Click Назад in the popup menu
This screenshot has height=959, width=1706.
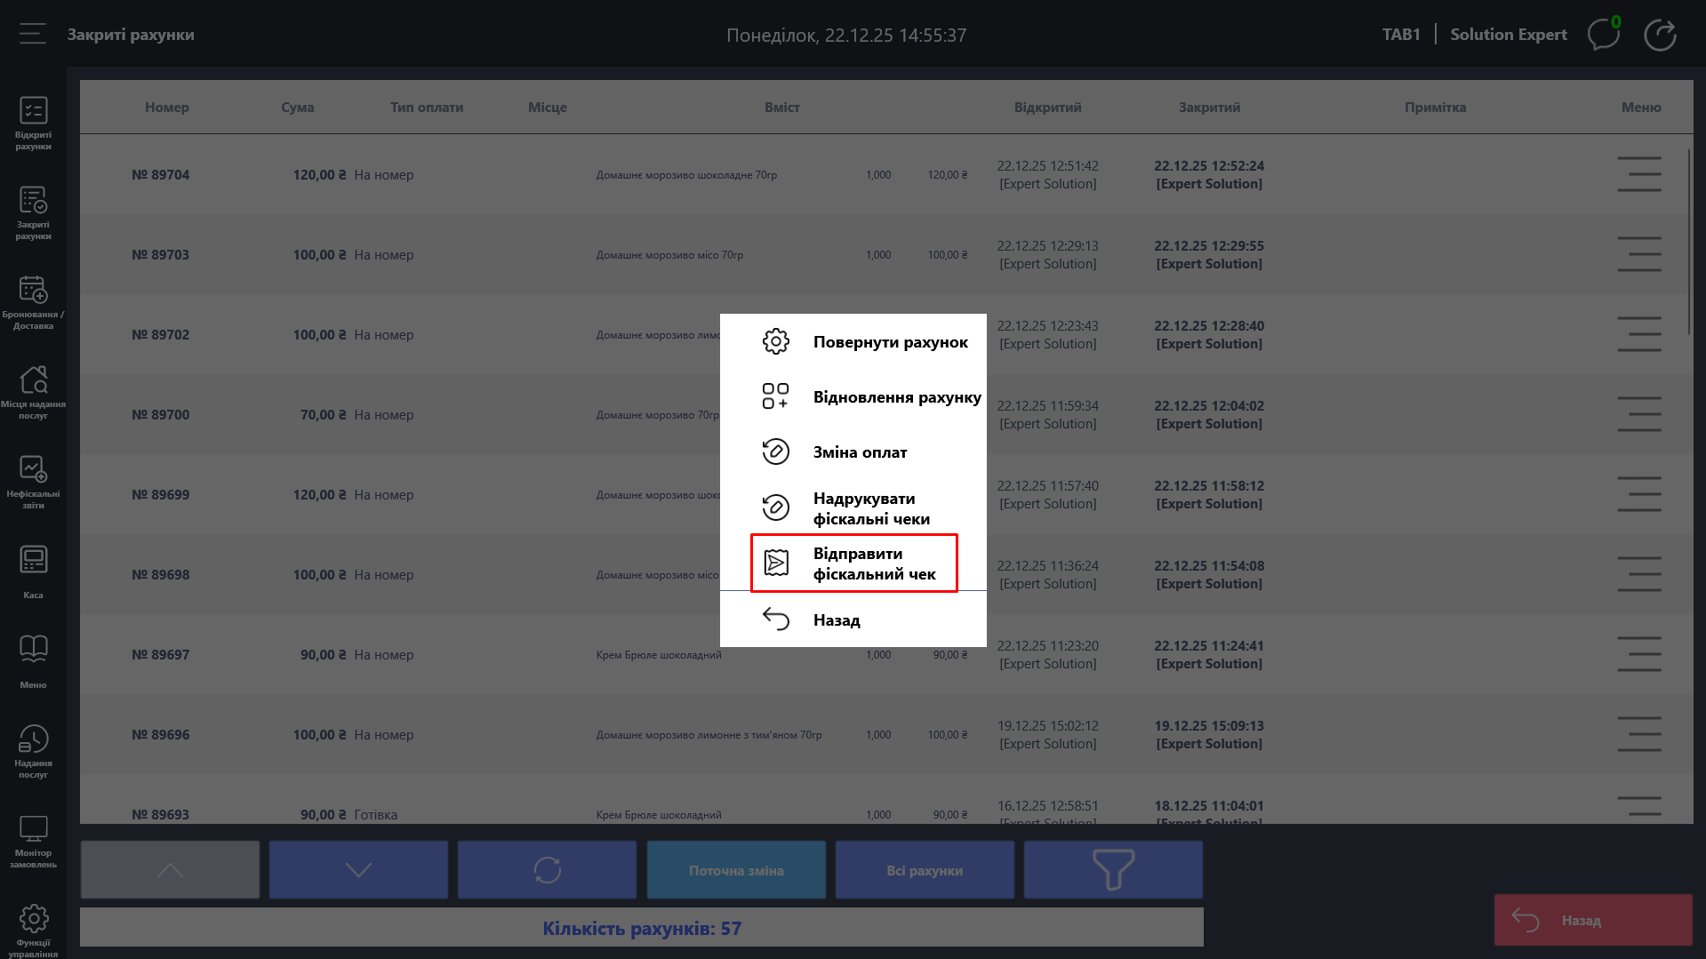coord(836,620)
